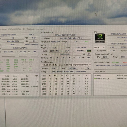The height and width of the screenshot is (127, 127).
Task: Click the ASRock H610M-HDV/M.2+ D5 motherboard field
Action: tap(66, 35)
